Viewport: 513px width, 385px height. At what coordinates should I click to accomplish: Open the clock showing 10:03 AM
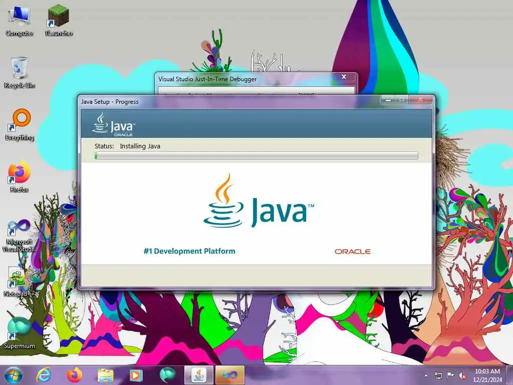coord(487,375)
